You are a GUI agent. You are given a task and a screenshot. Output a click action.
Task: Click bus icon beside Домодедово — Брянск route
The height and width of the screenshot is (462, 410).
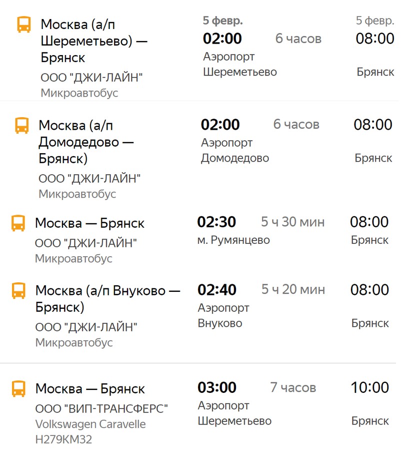point(22,125)
